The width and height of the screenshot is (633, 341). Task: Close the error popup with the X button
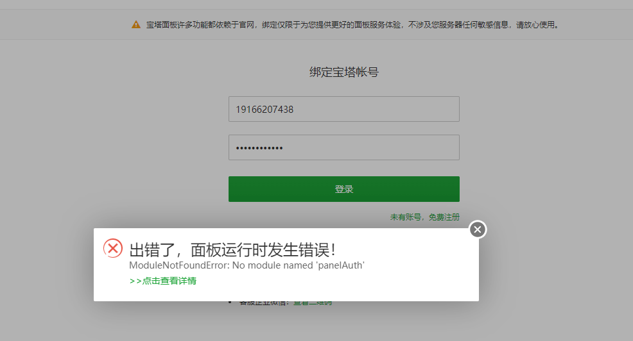tap(478, 229)
